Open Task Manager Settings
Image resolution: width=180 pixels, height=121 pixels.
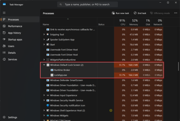(x=20, y=117)
